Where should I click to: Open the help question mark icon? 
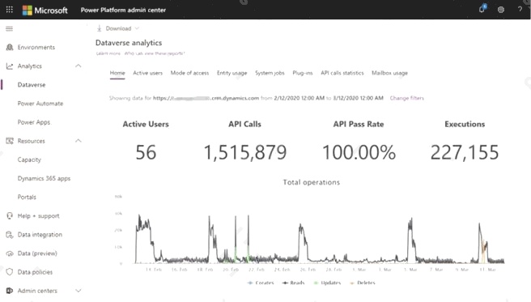[x=520, y=10]
